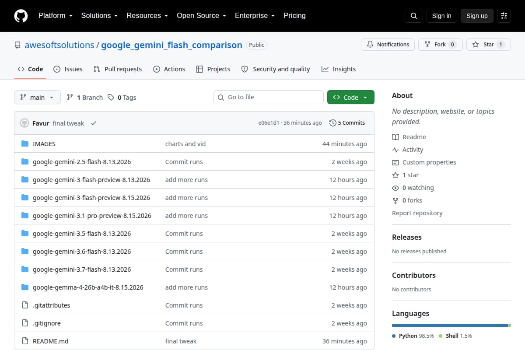Click the branch icon beside 1 Branch

pyautogui.click(x=70, y=98)
